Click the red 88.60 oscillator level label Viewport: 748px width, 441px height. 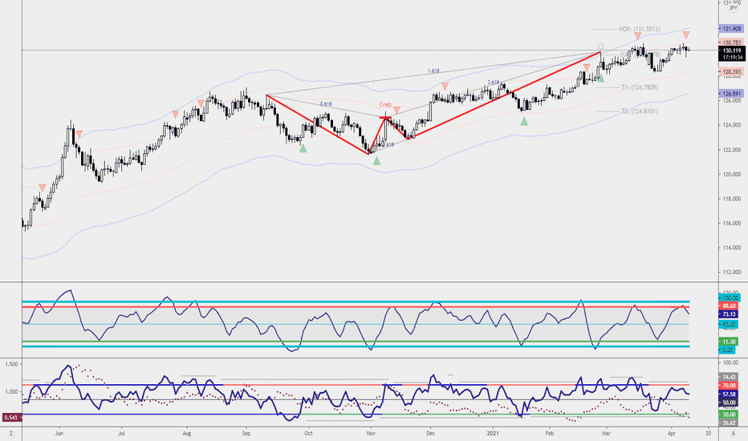730,305
